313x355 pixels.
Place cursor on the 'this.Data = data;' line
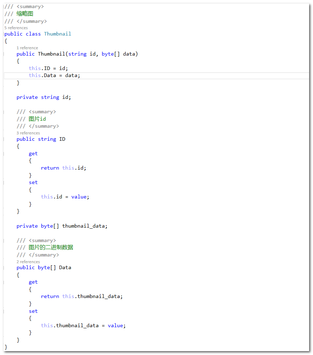click(x=54, y=76)
